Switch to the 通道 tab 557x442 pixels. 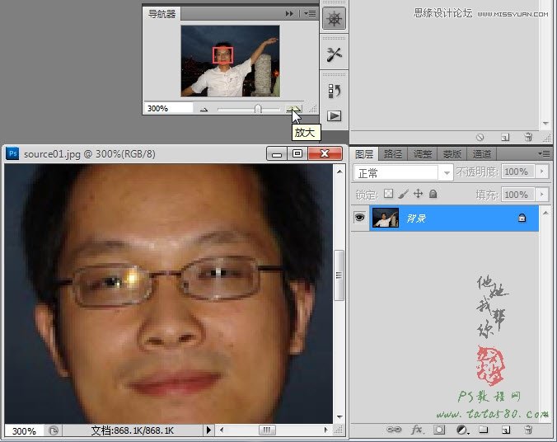tap(481, 154)
